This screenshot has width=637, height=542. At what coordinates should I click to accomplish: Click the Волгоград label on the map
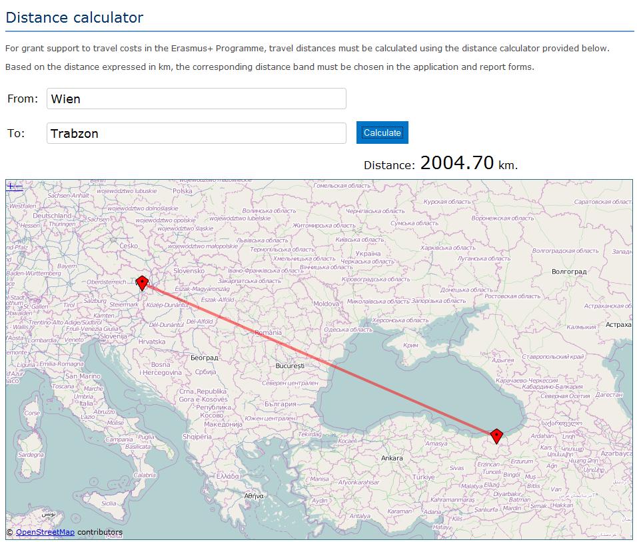coord(569,271)
